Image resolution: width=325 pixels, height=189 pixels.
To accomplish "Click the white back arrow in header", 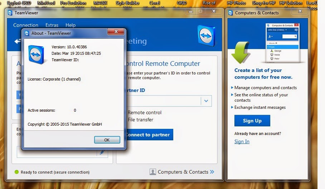I will (18, 41).
